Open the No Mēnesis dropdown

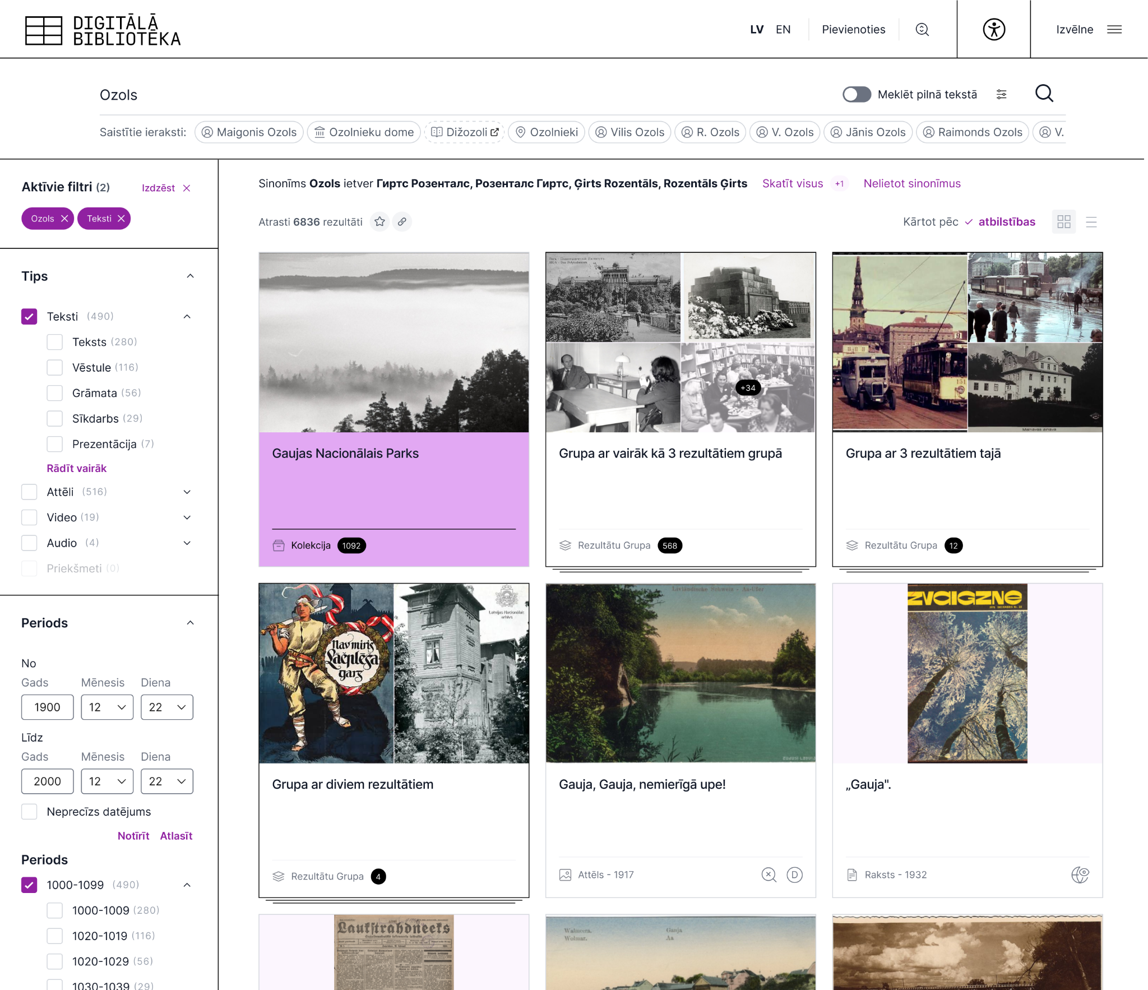pos(107,707)
